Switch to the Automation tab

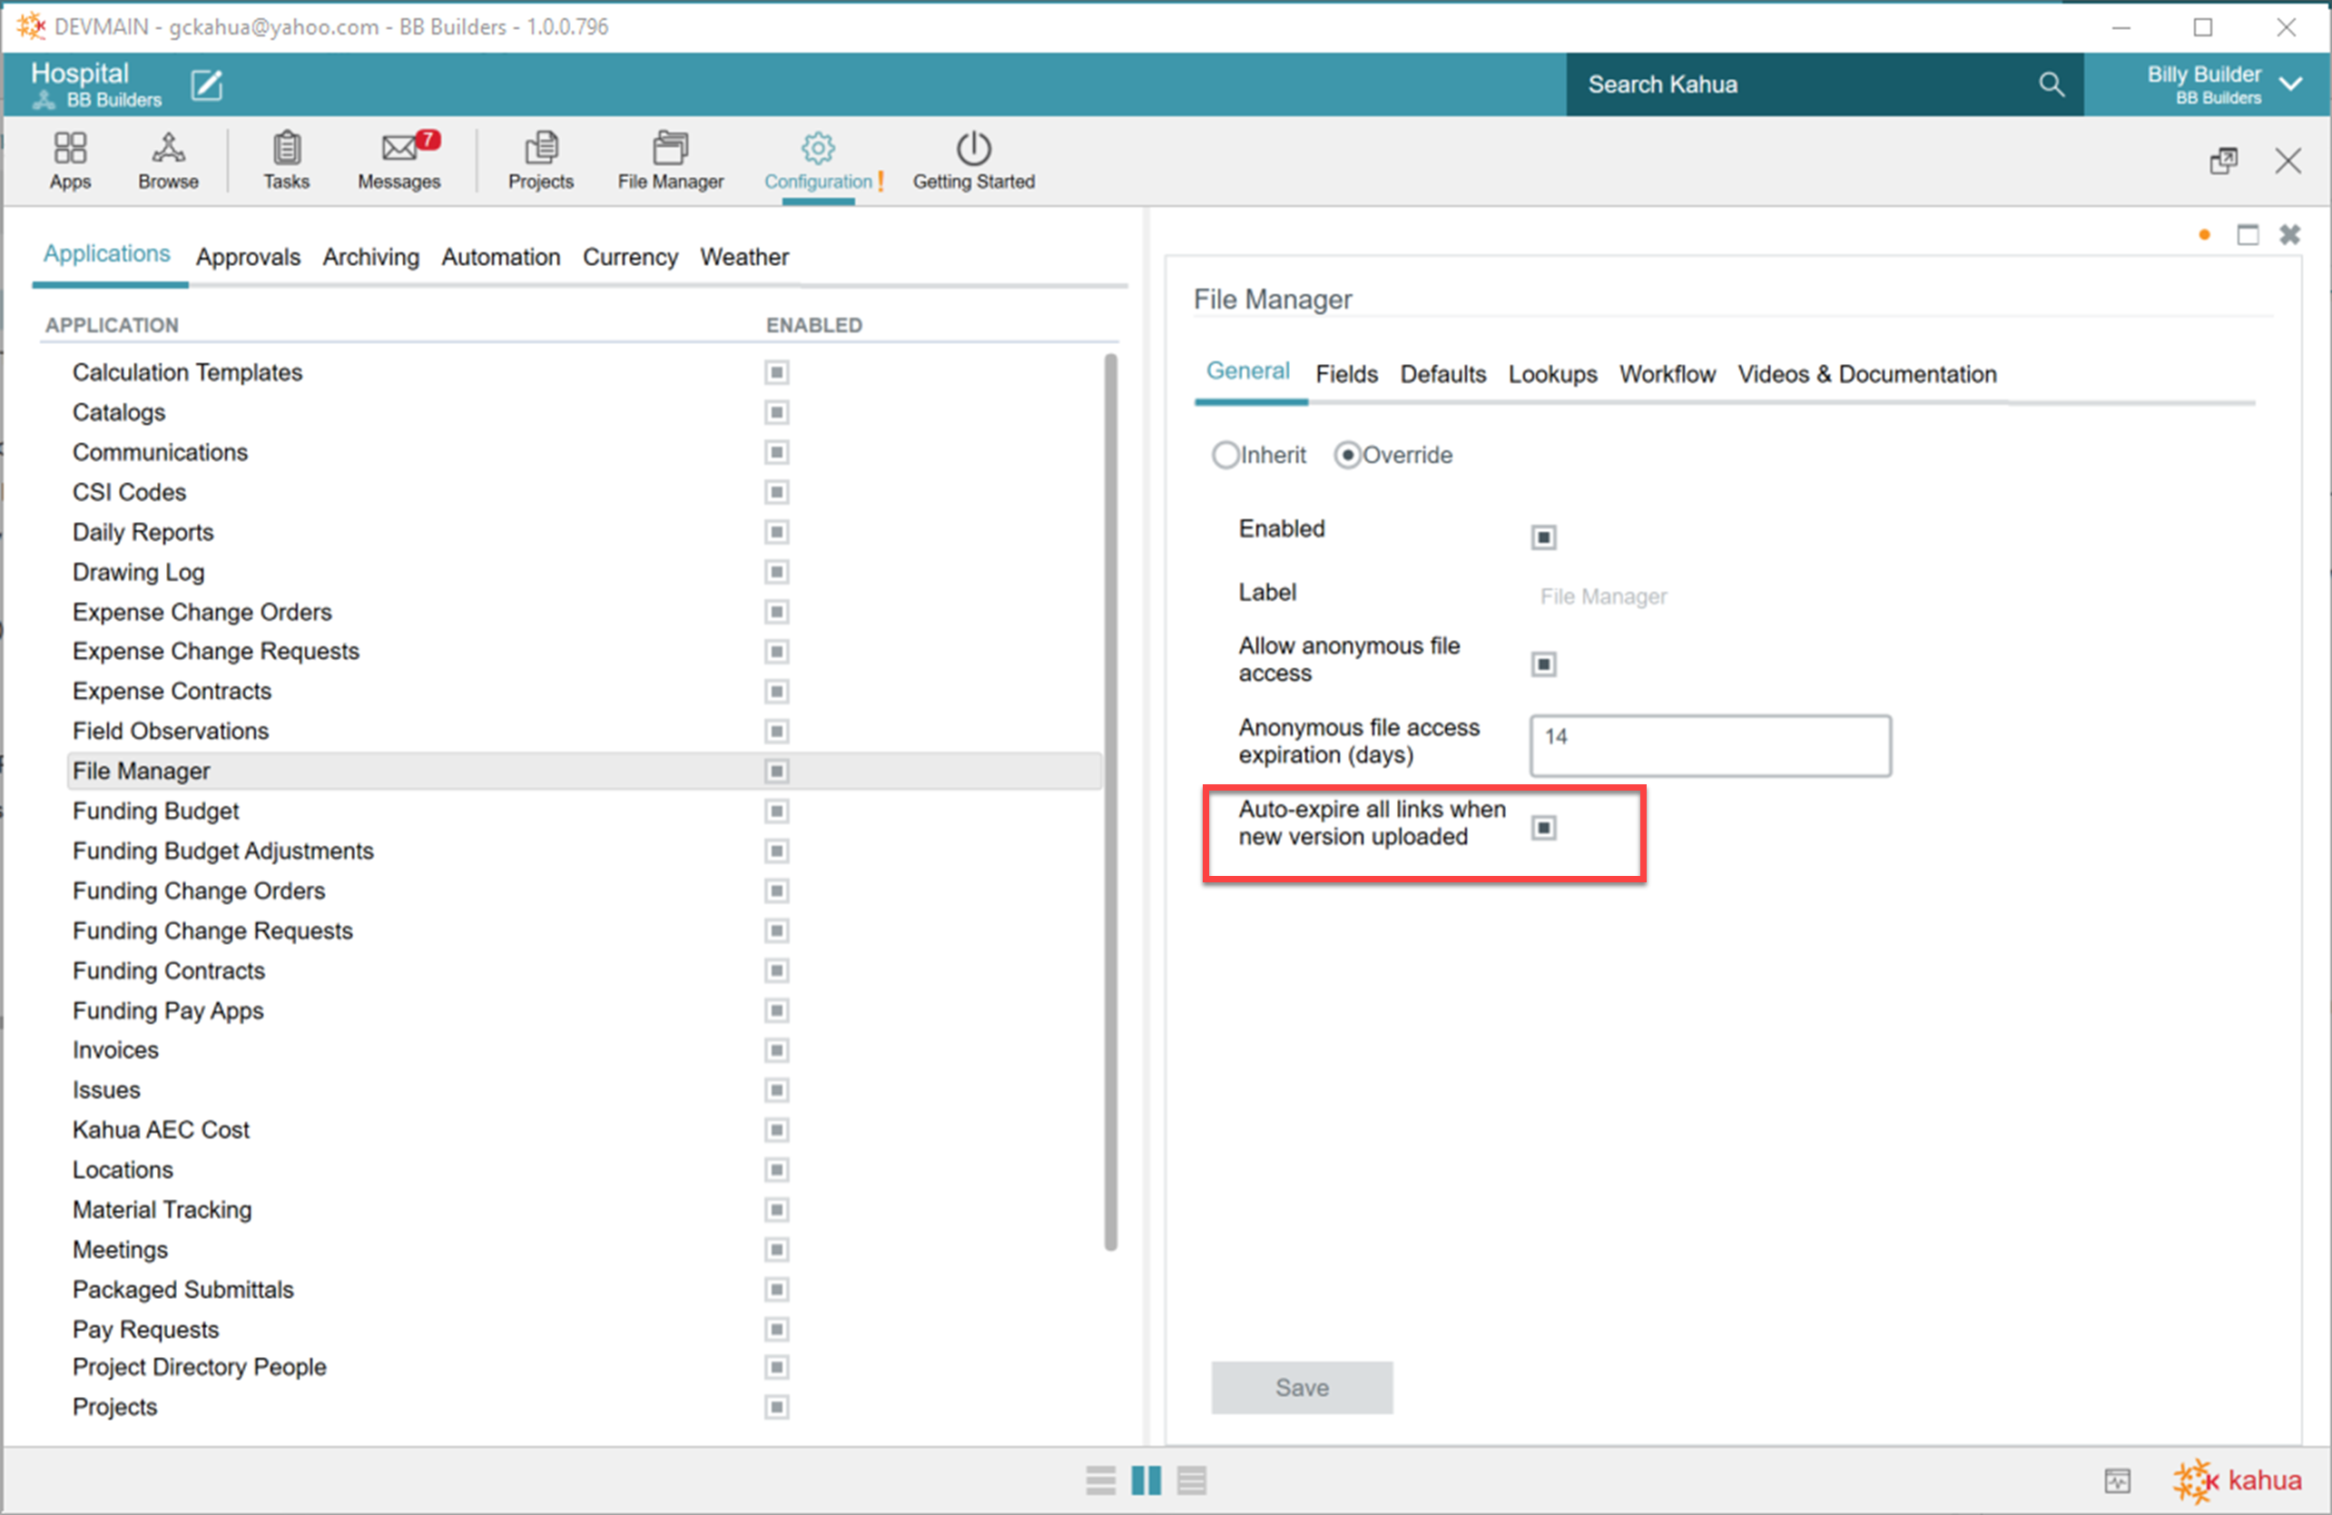pos(499,257)
